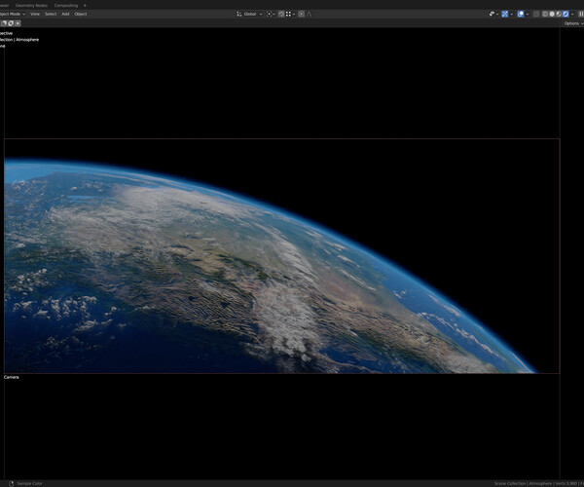
Task: Toggle proportional editing
Action: click(301, 14)
